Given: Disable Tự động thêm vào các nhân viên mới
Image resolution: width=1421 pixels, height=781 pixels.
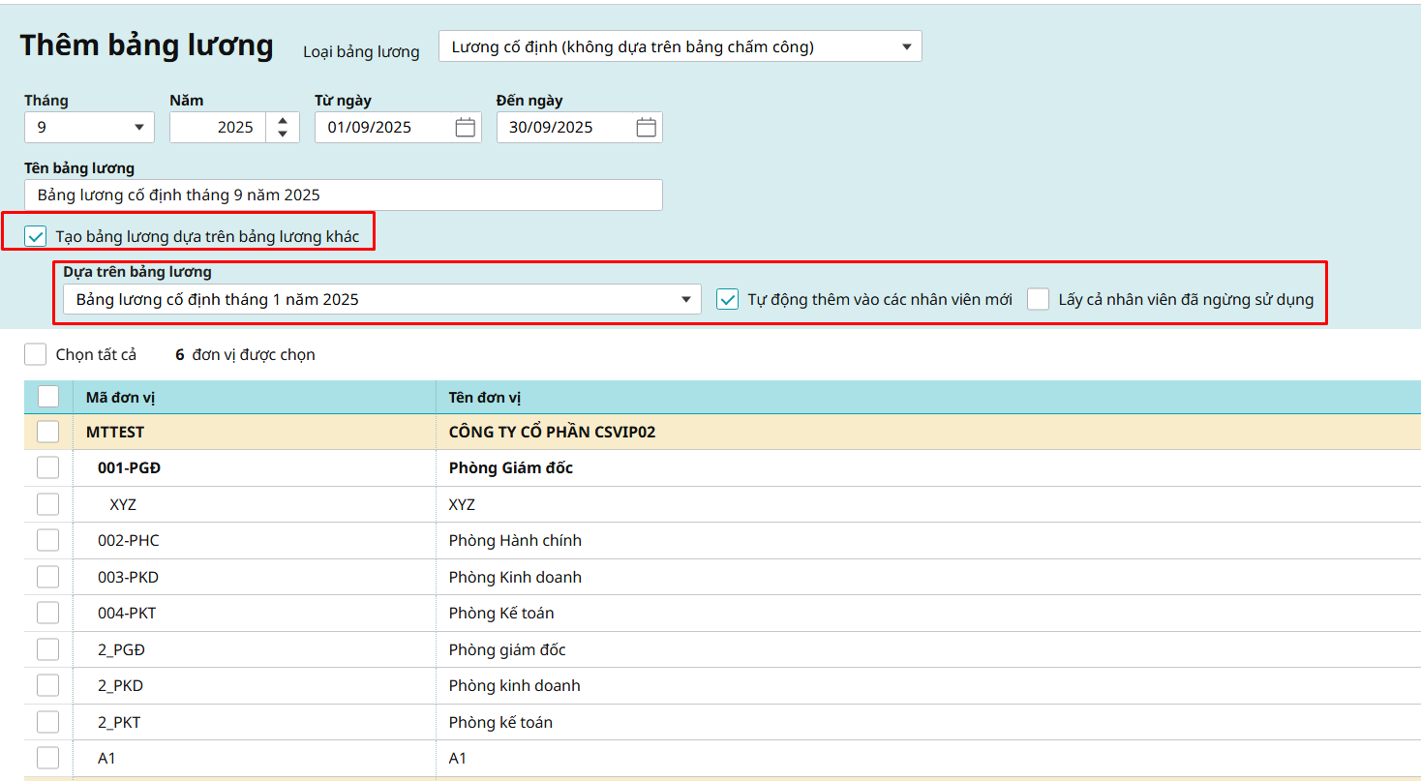Looking at the screenshot, I should click(x=728, y=299).
